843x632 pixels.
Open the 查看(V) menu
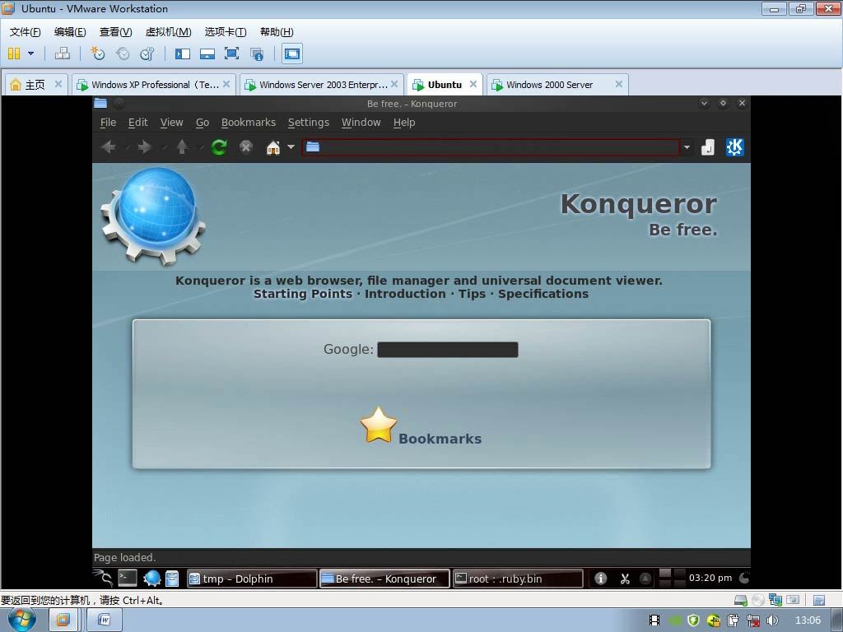(x=115, y=32)
